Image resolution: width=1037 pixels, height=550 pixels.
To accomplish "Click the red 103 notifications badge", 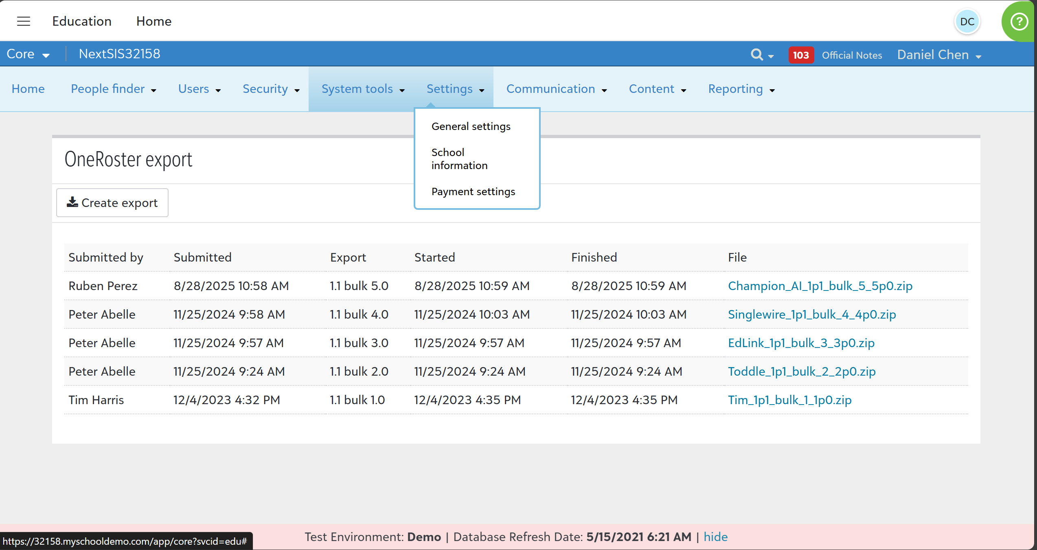I will (800, 55).
